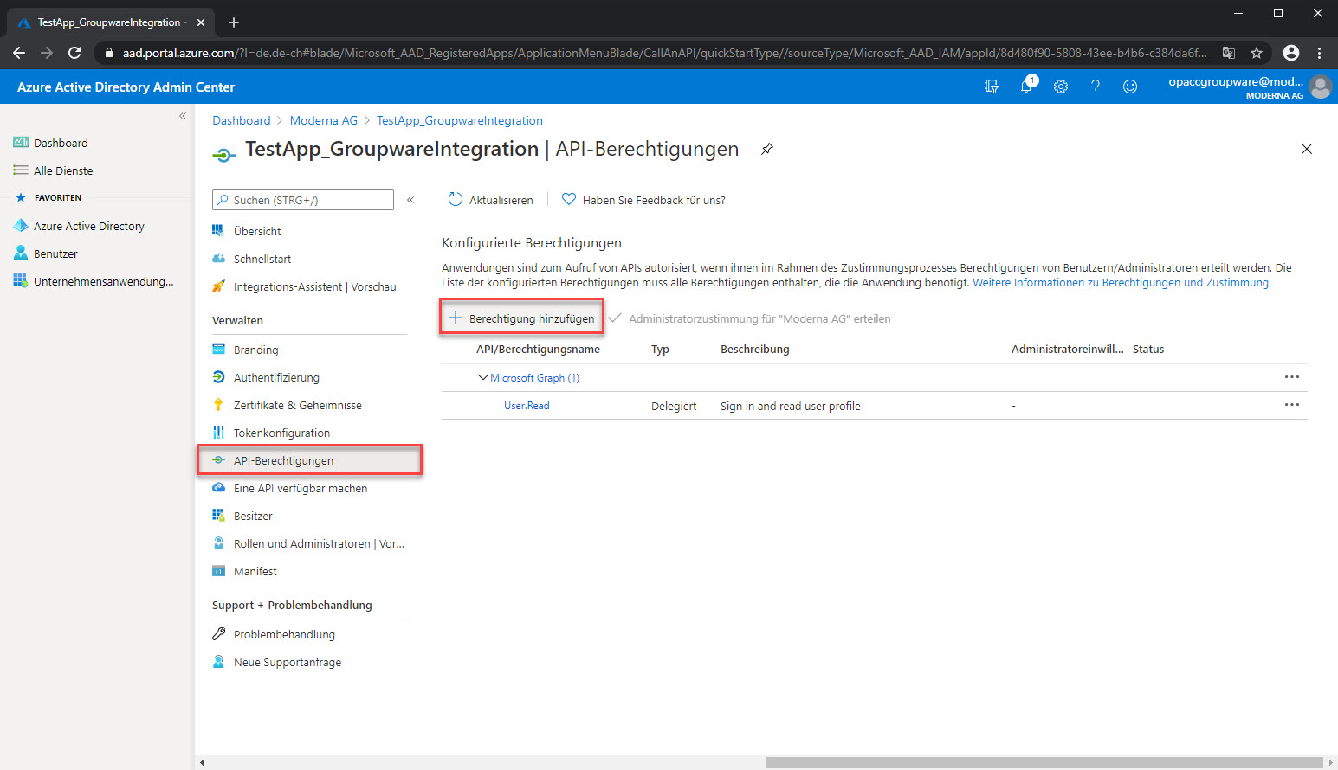Open Weitere Informationen zu Berechtigungen link

point(1121,283)
